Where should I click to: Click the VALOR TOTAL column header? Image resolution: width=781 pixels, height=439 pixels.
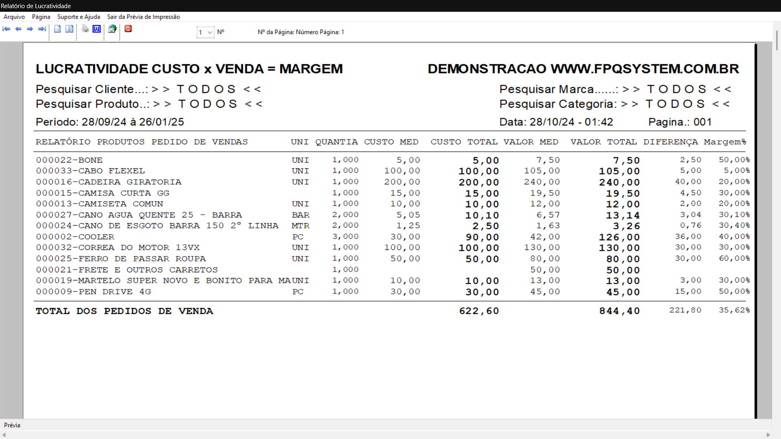pyautogui.click(x=604, y=142)
